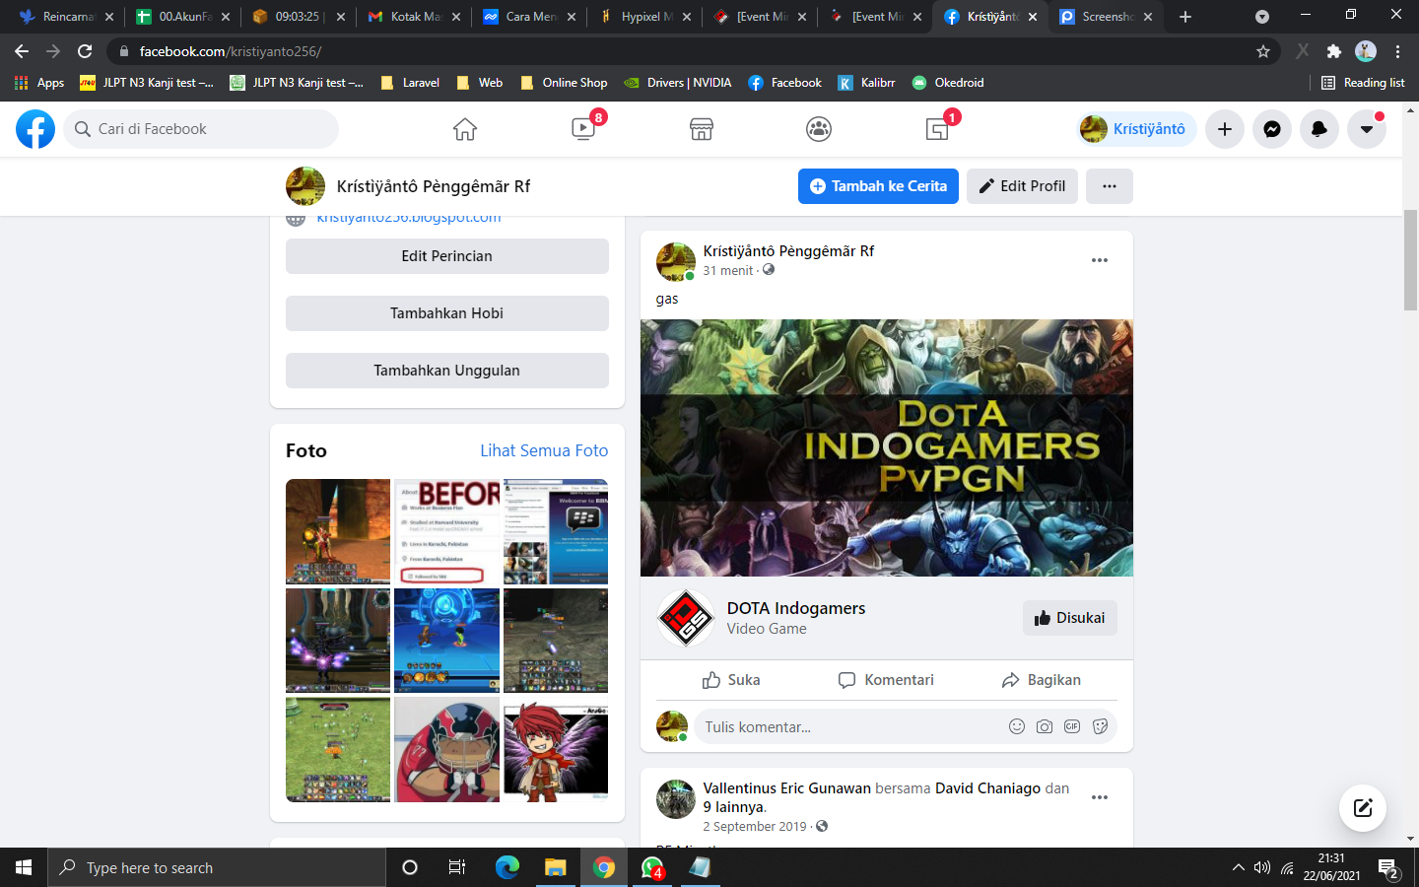
Task: Click the plus Create button
Action: tap(1225, 129)
